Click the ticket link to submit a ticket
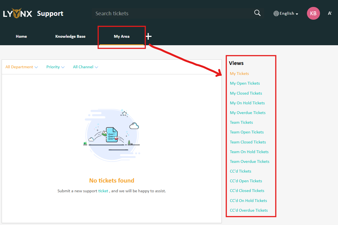The image size is (338, 225). (x=103, y=191)
